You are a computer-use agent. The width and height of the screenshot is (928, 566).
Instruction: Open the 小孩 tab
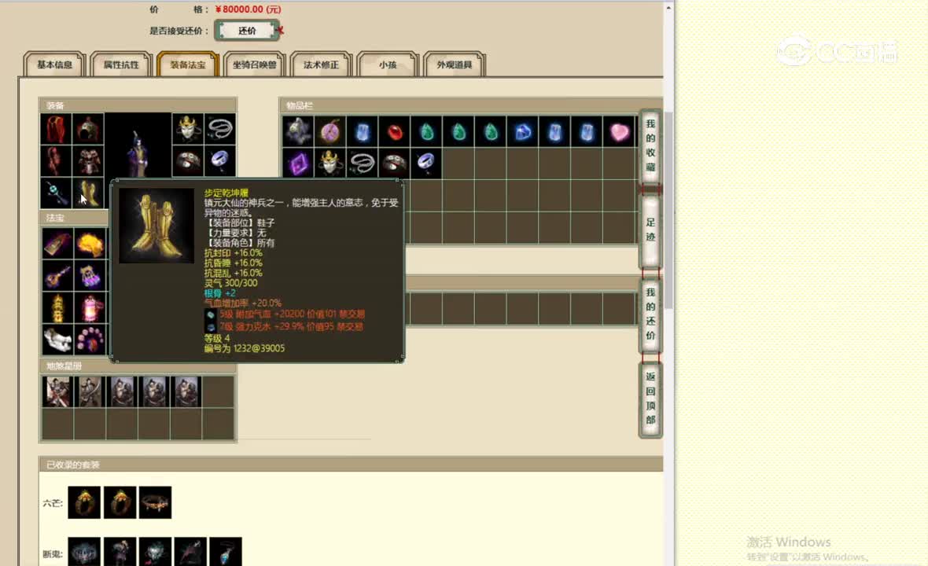click(388, 64)
